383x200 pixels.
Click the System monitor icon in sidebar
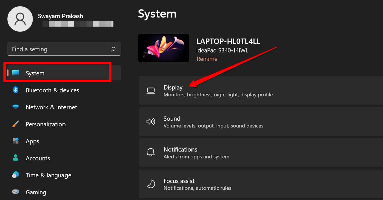(16, 73)
